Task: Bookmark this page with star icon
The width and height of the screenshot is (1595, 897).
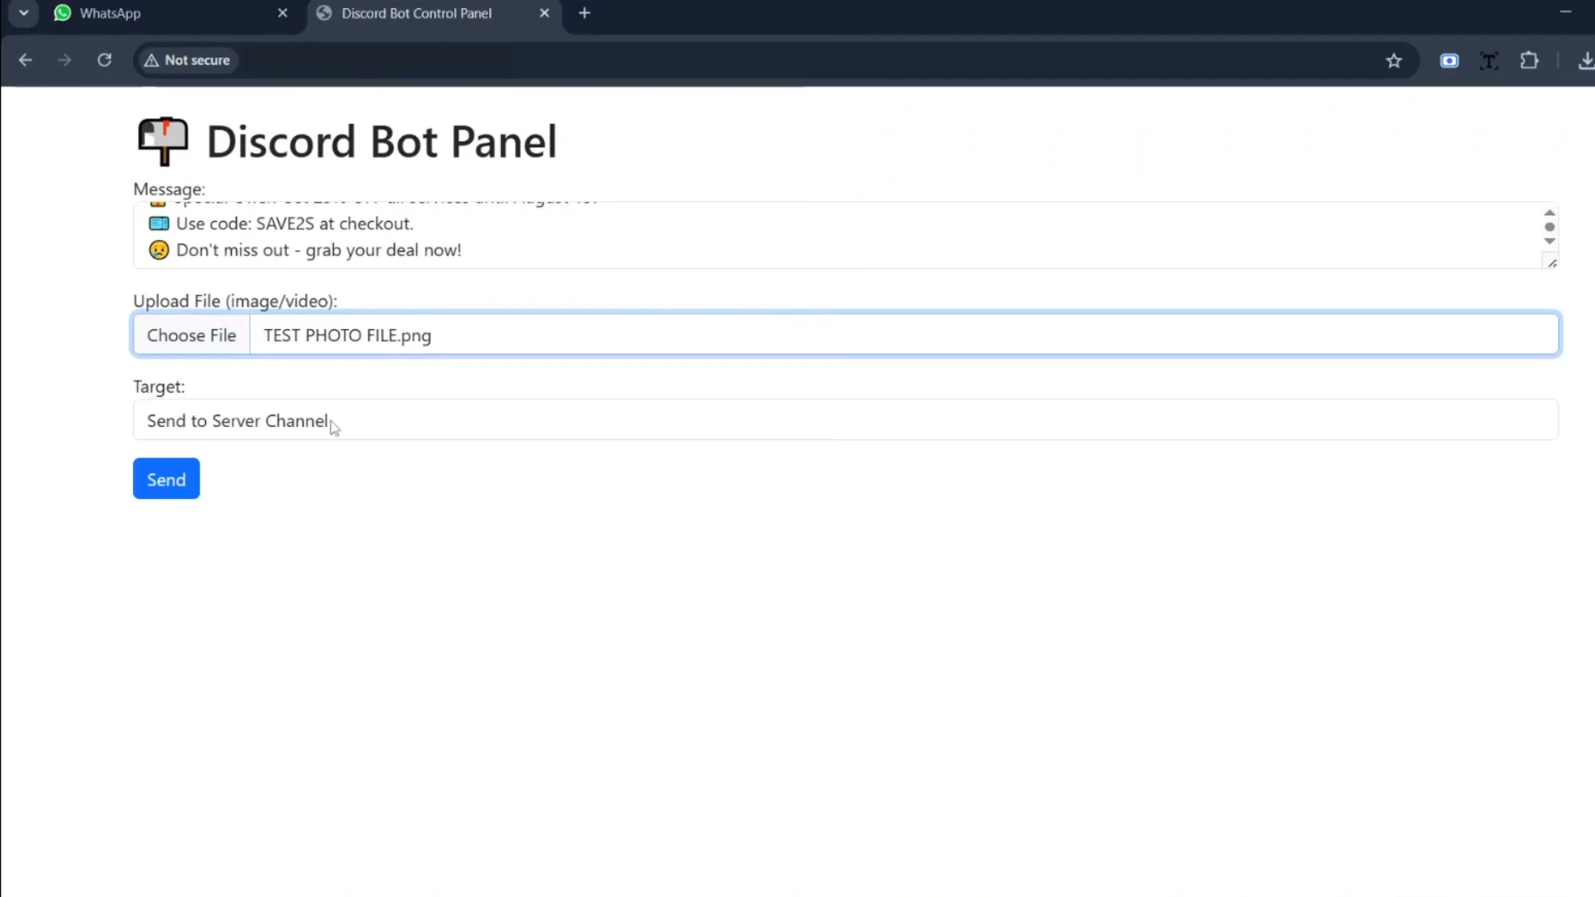Action: point(1394,60)
